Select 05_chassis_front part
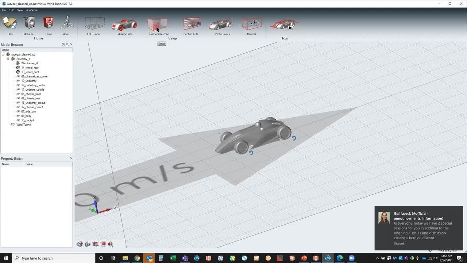Image resolution: width=467 pixels, height=263 pixels. [31, 94]
